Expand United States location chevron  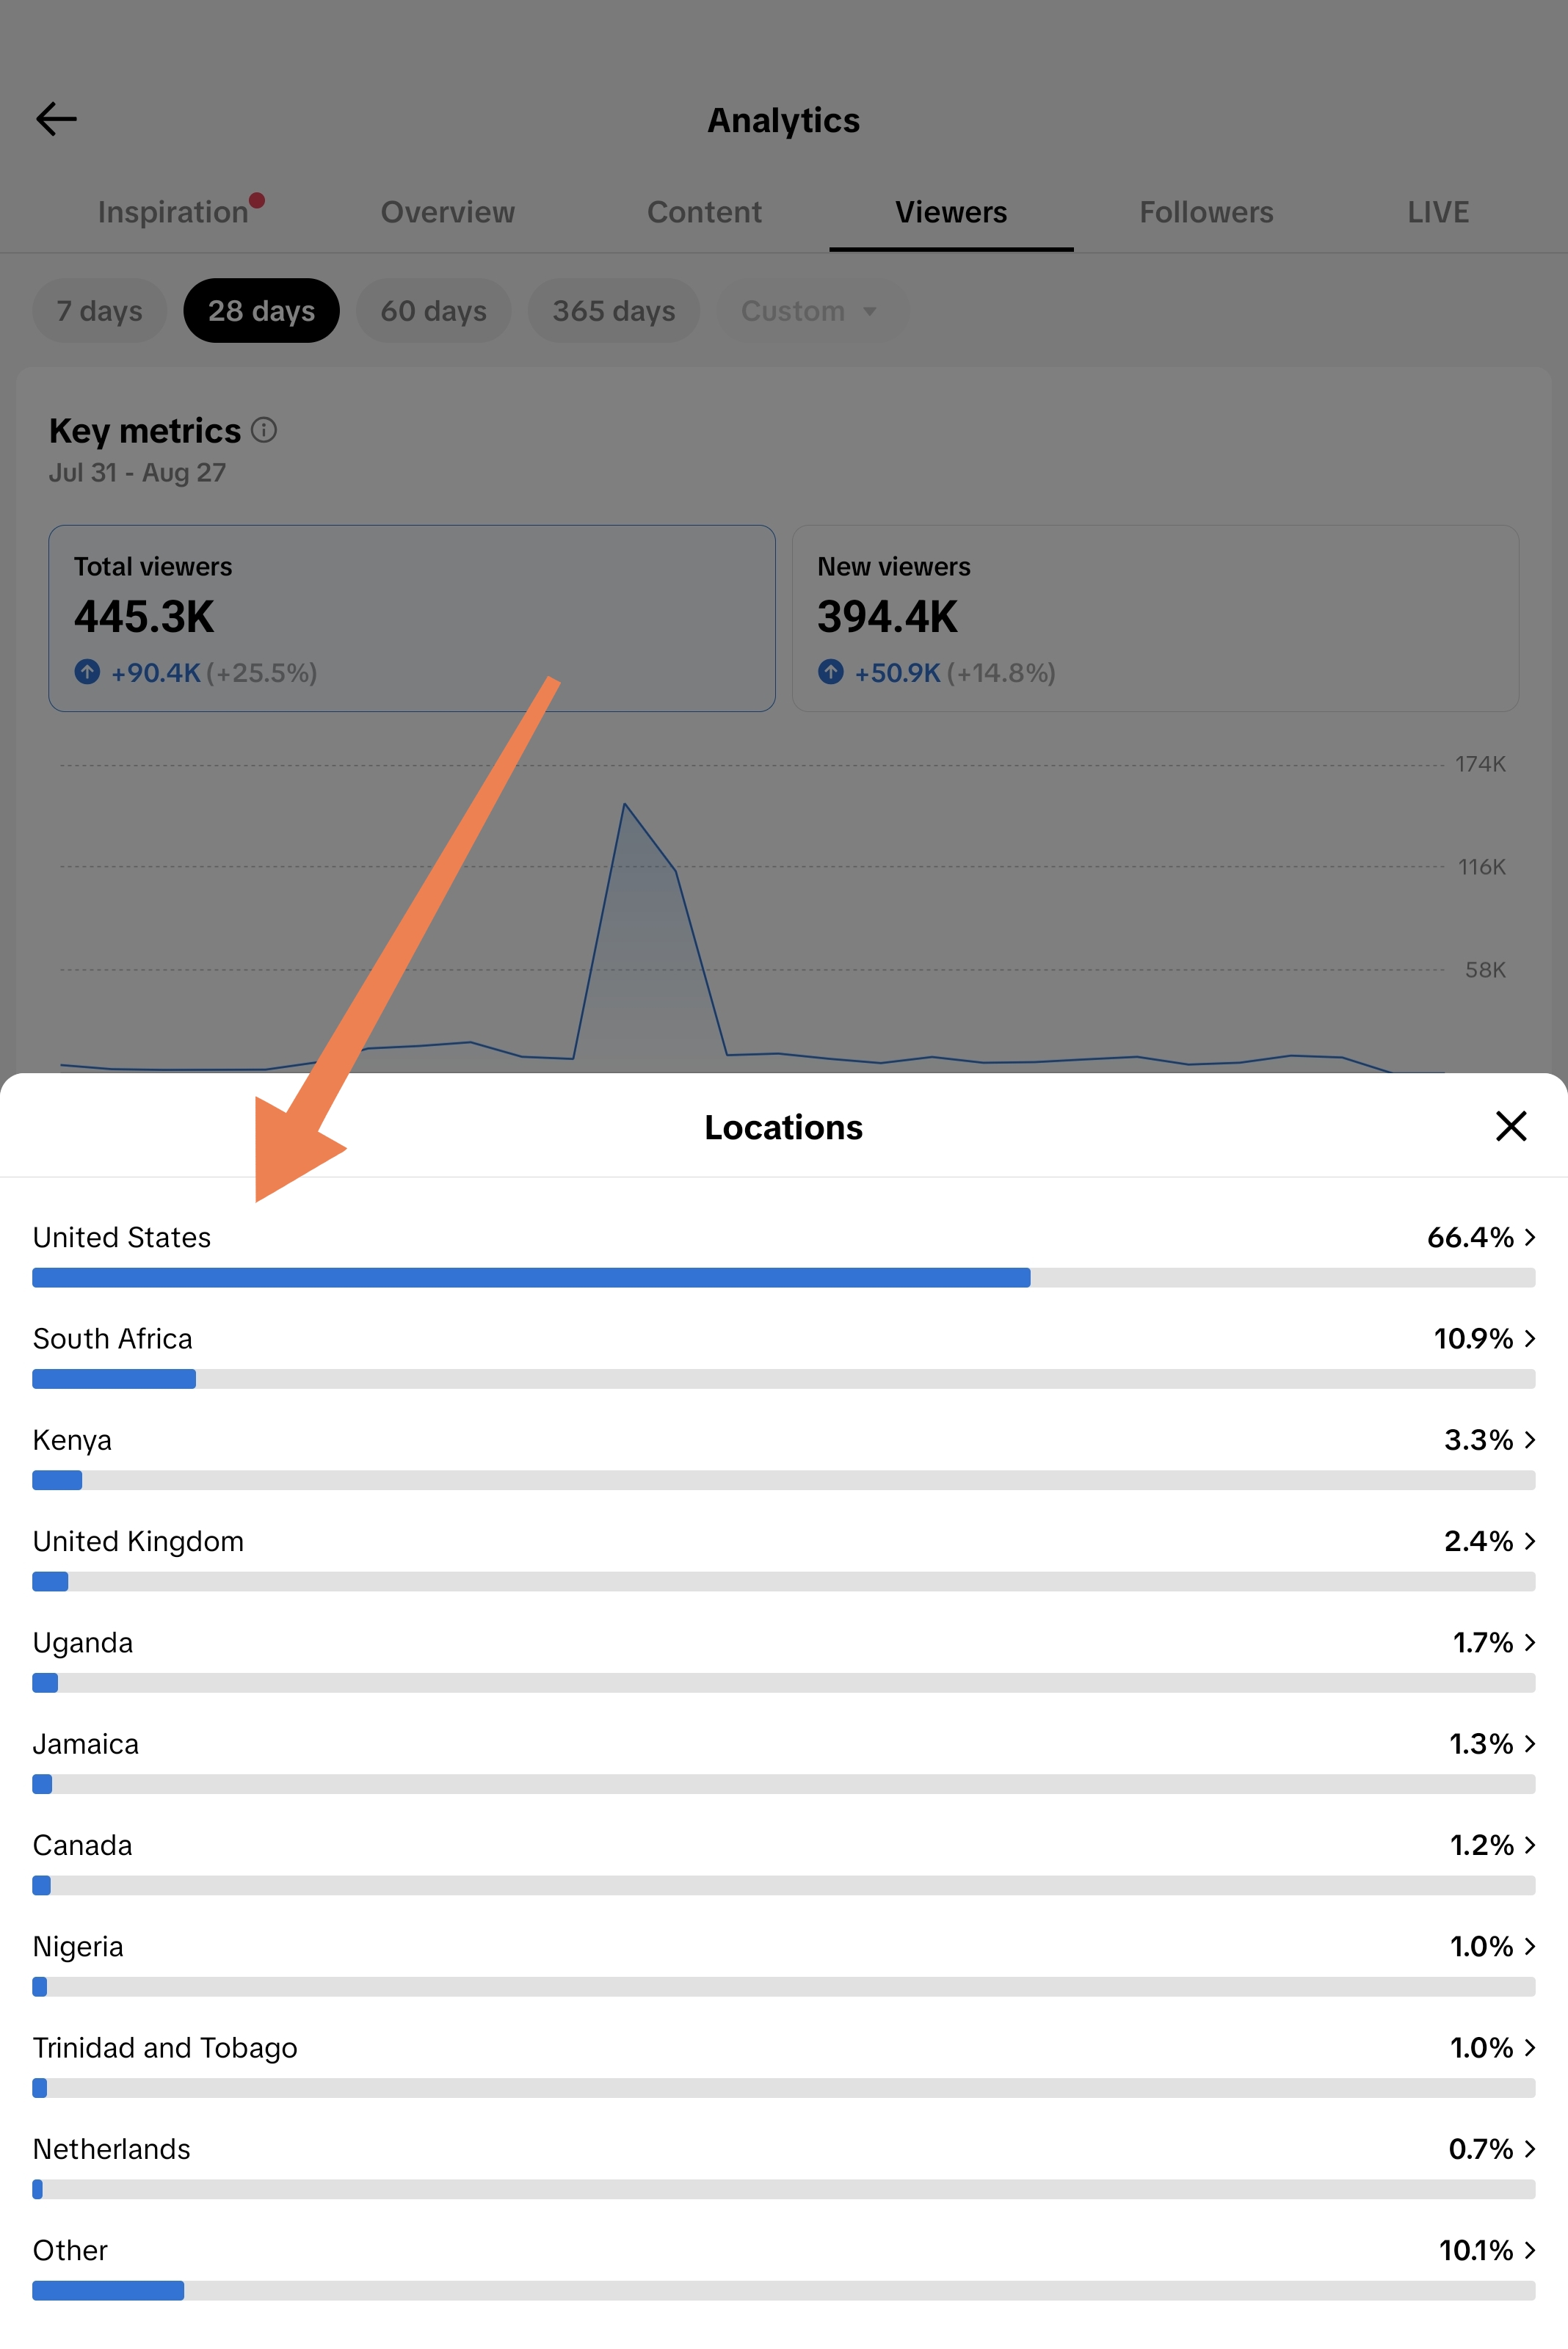point(1529,1238)
